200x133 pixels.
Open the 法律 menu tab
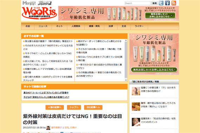click(x=111, y=26)
